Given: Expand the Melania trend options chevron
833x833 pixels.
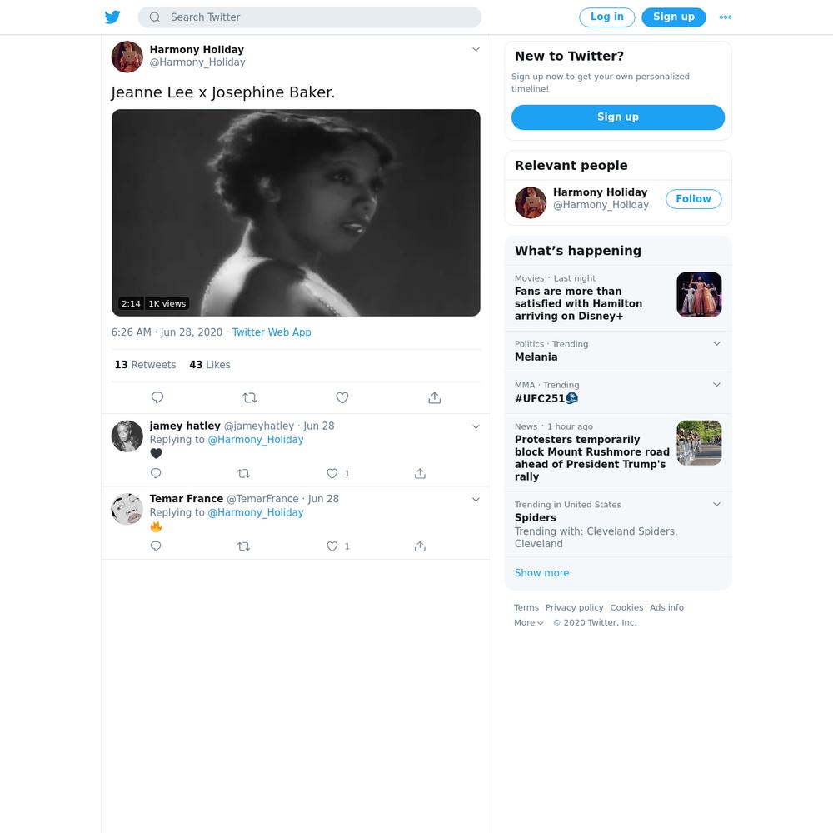Looking at the screenshot, I should pyautogui.click(x=716, y=344).
